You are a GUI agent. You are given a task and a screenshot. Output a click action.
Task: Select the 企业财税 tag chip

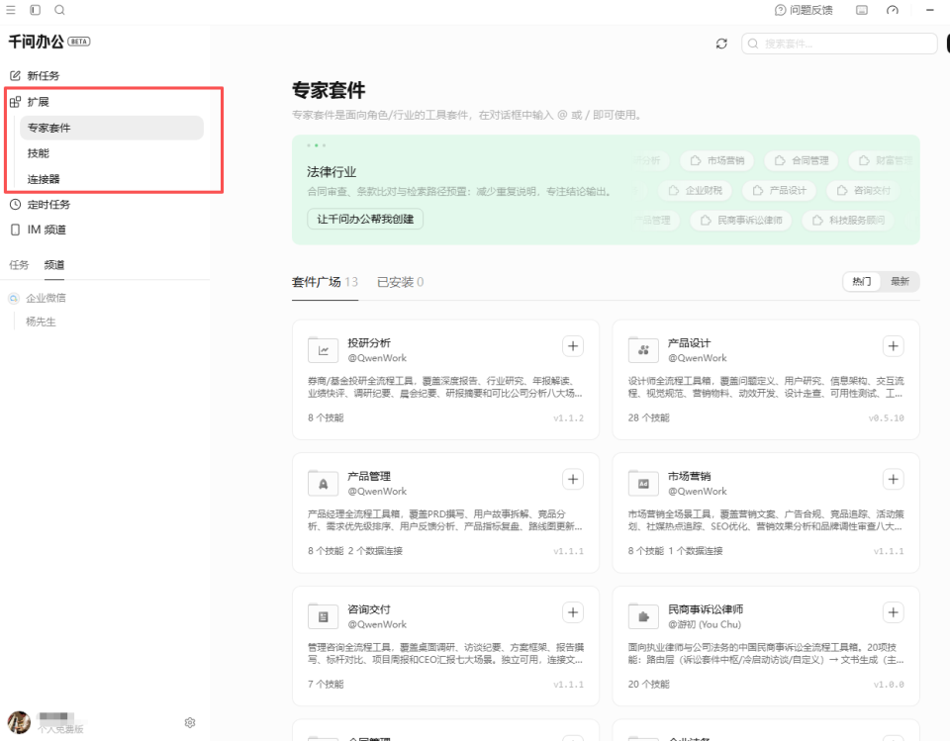click(696, 190)
